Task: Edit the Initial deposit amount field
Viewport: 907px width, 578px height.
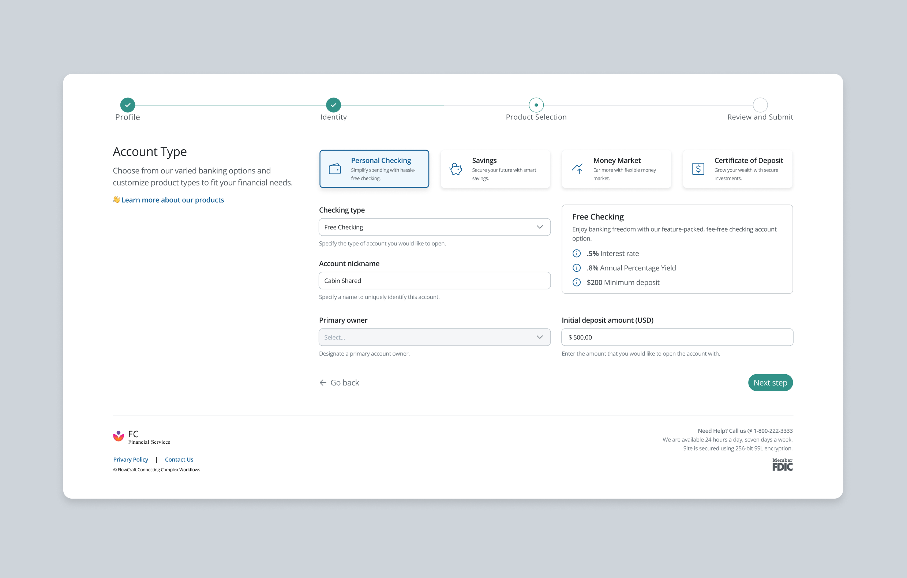Action: [x=677, y=337]
